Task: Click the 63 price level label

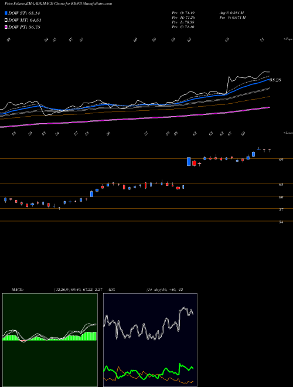Action: (281, 184)
